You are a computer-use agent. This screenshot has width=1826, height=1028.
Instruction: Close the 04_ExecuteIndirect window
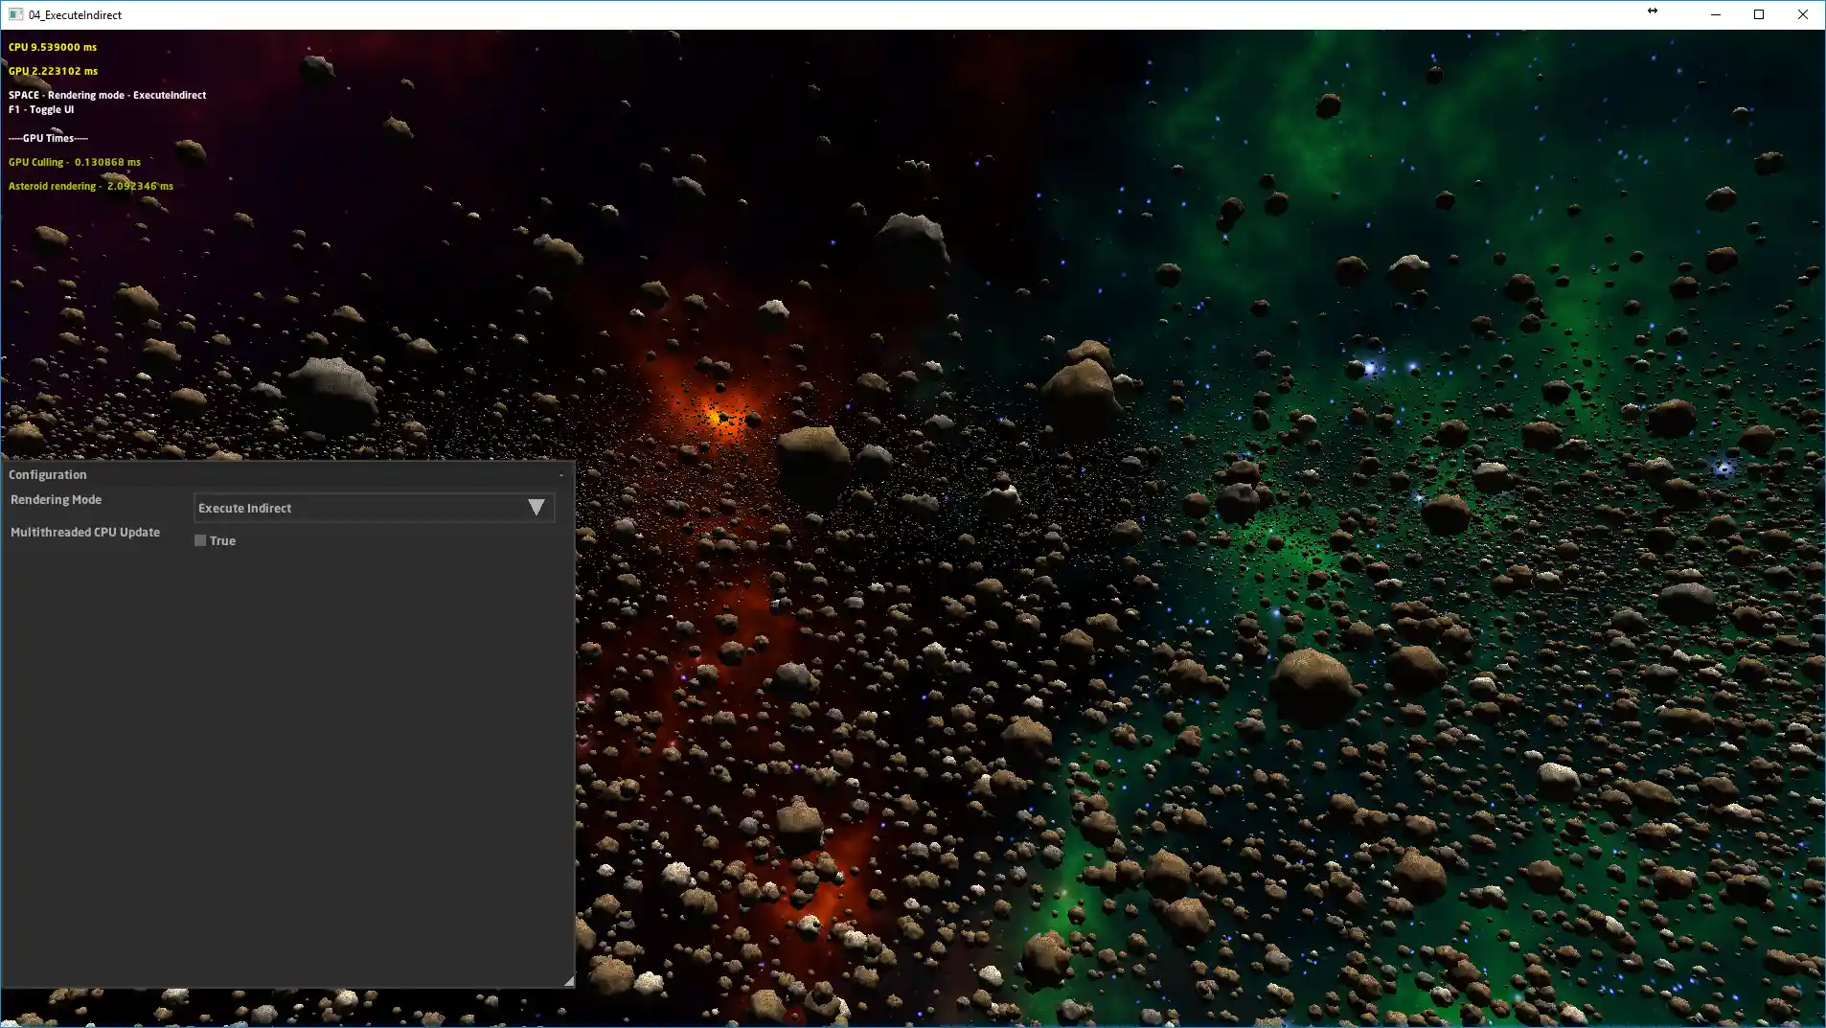pyautogui.click(x=1802, y=14)
